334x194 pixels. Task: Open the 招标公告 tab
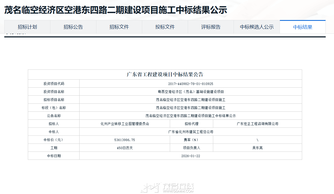[x=73, y=27]
